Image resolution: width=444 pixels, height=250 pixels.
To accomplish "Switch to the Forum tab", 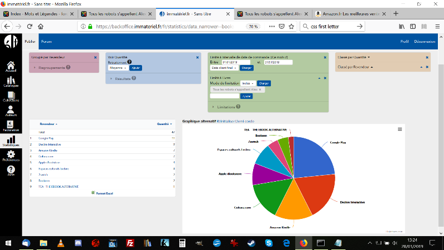I will (x=46, y=42).
